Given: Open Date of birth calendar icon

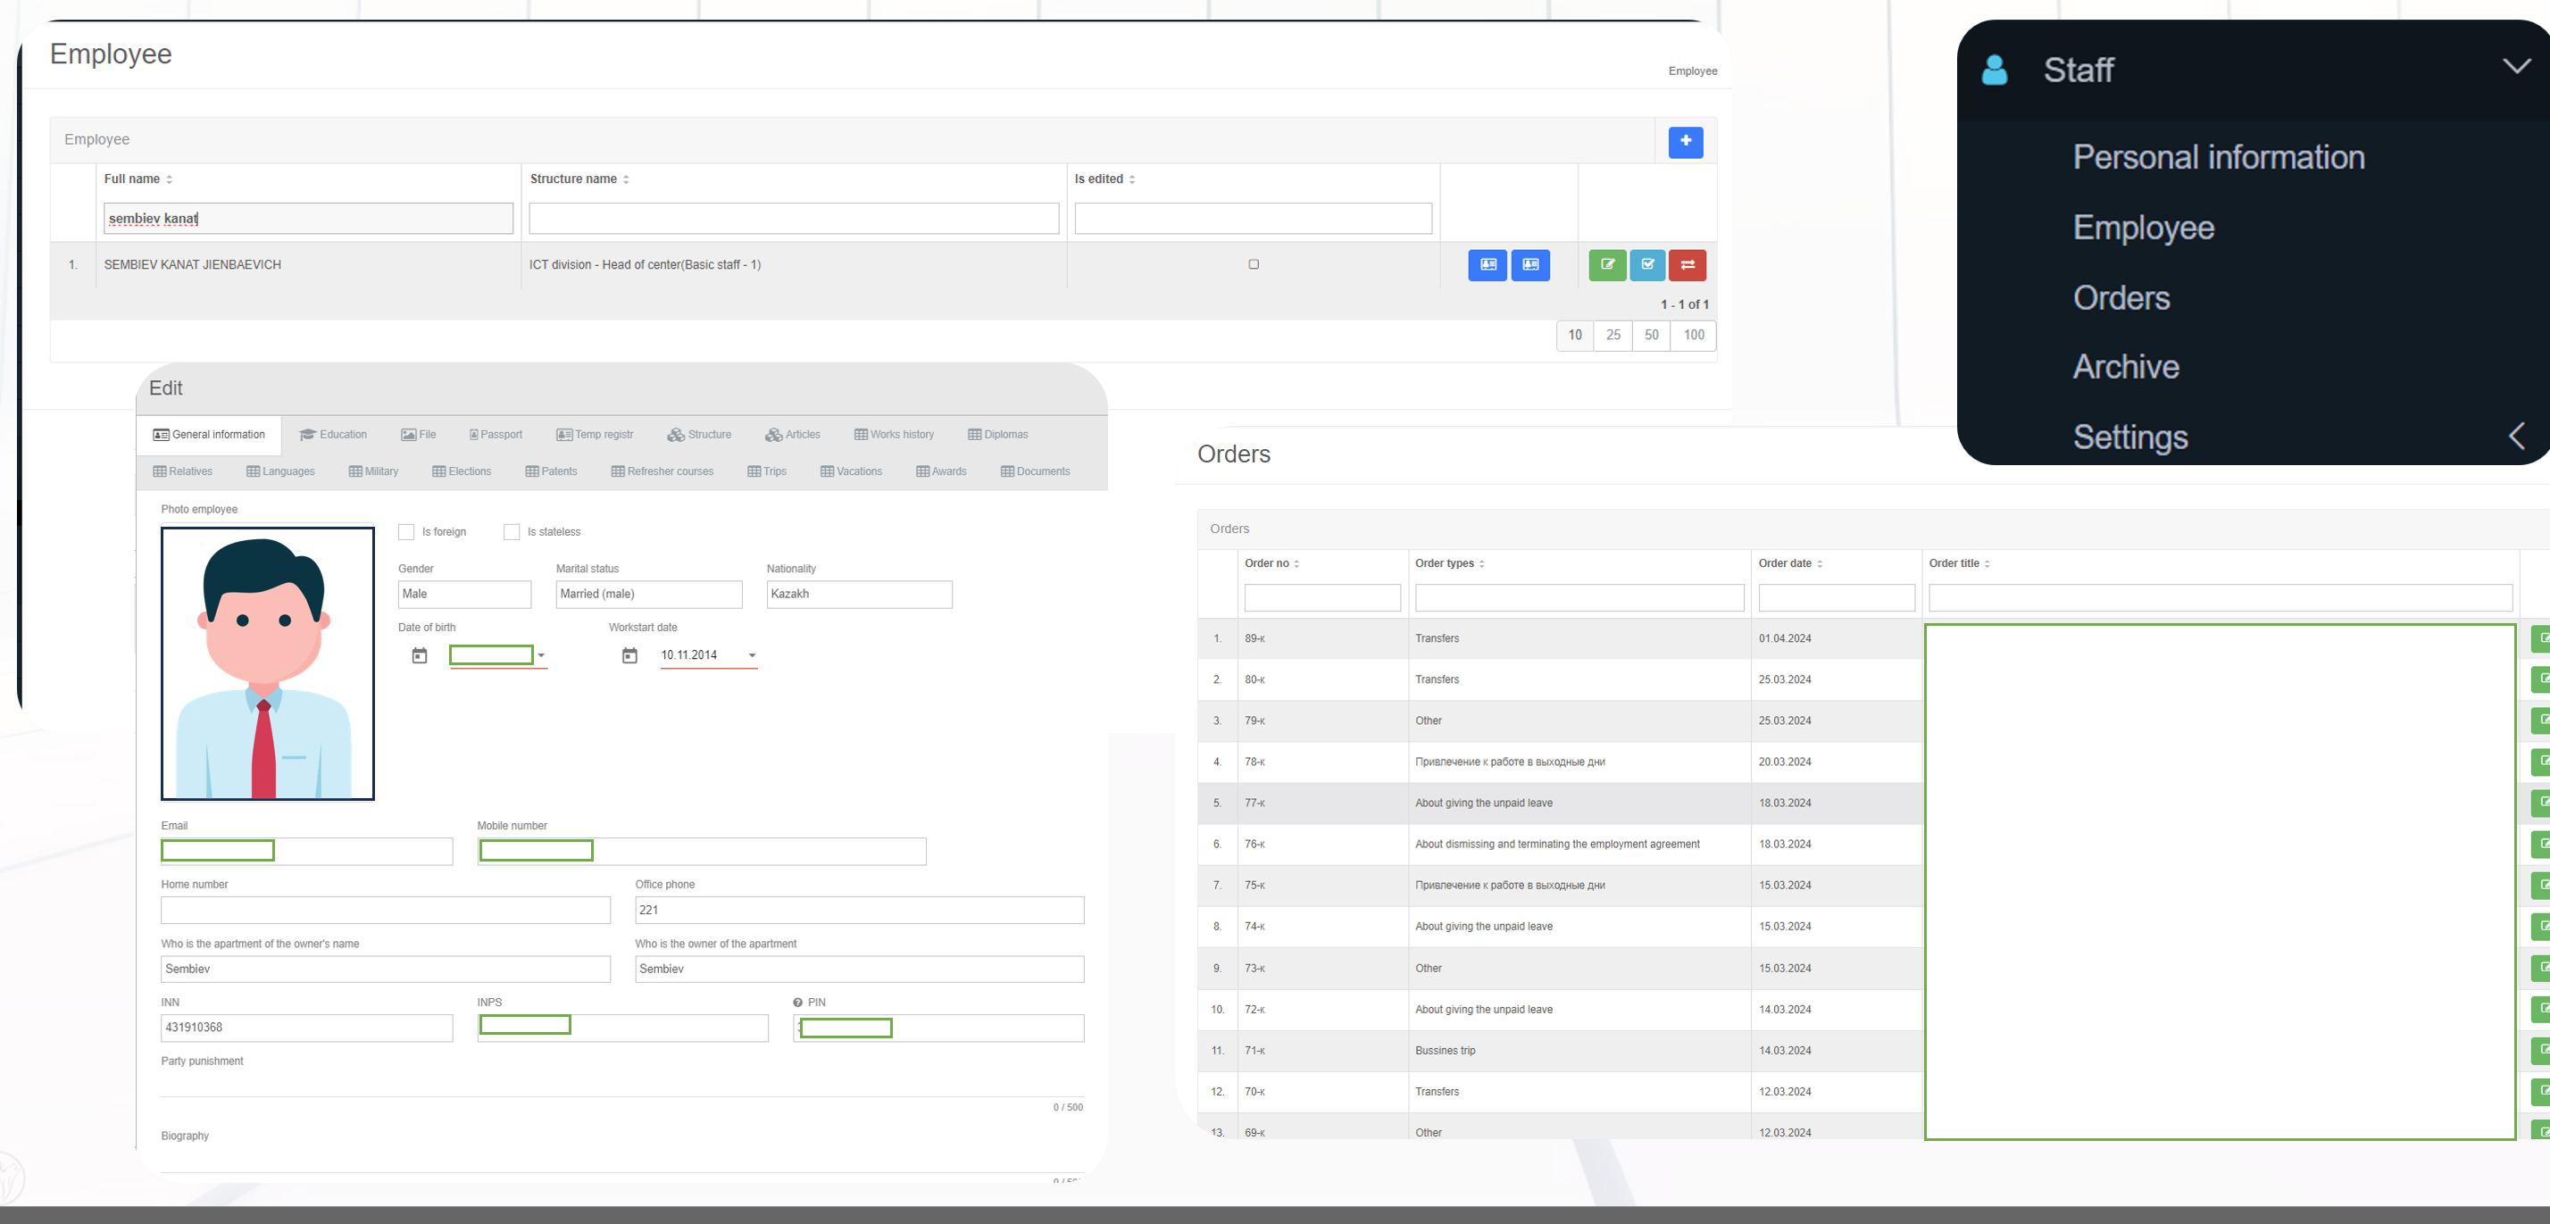Looking at the screenshot, I should tap(420, 655).
